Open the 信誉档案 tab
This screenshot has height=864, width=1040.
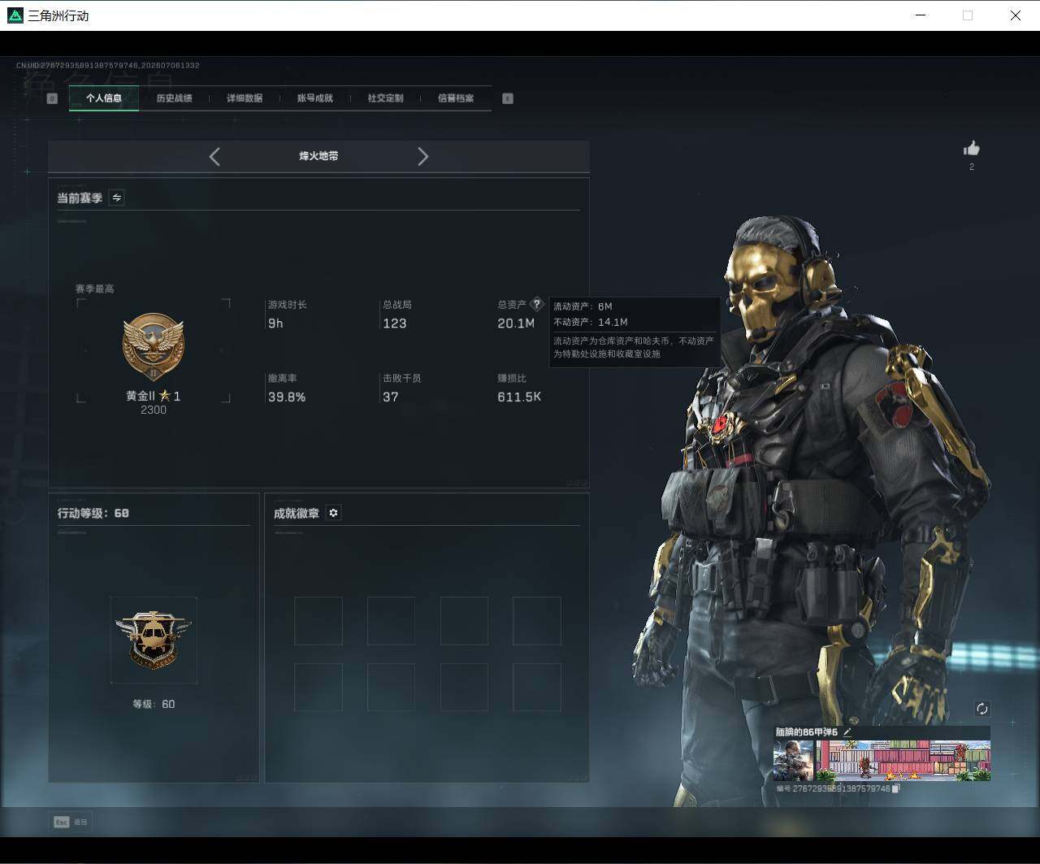456,98
